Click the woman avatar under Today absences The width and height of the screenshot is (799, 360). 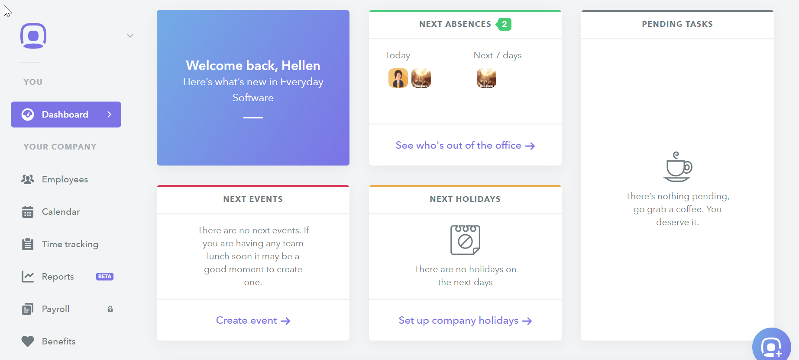(x=398, y=78)
